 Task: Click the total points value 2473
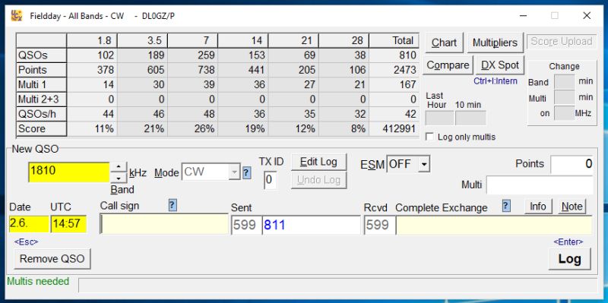coord(394,70)
